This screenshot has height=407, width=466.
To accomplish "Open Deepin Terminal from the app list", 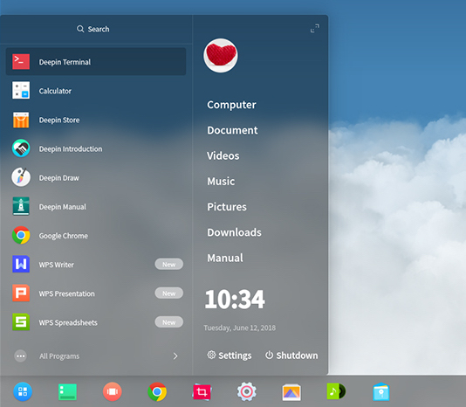I will click(x=96, y=62).
